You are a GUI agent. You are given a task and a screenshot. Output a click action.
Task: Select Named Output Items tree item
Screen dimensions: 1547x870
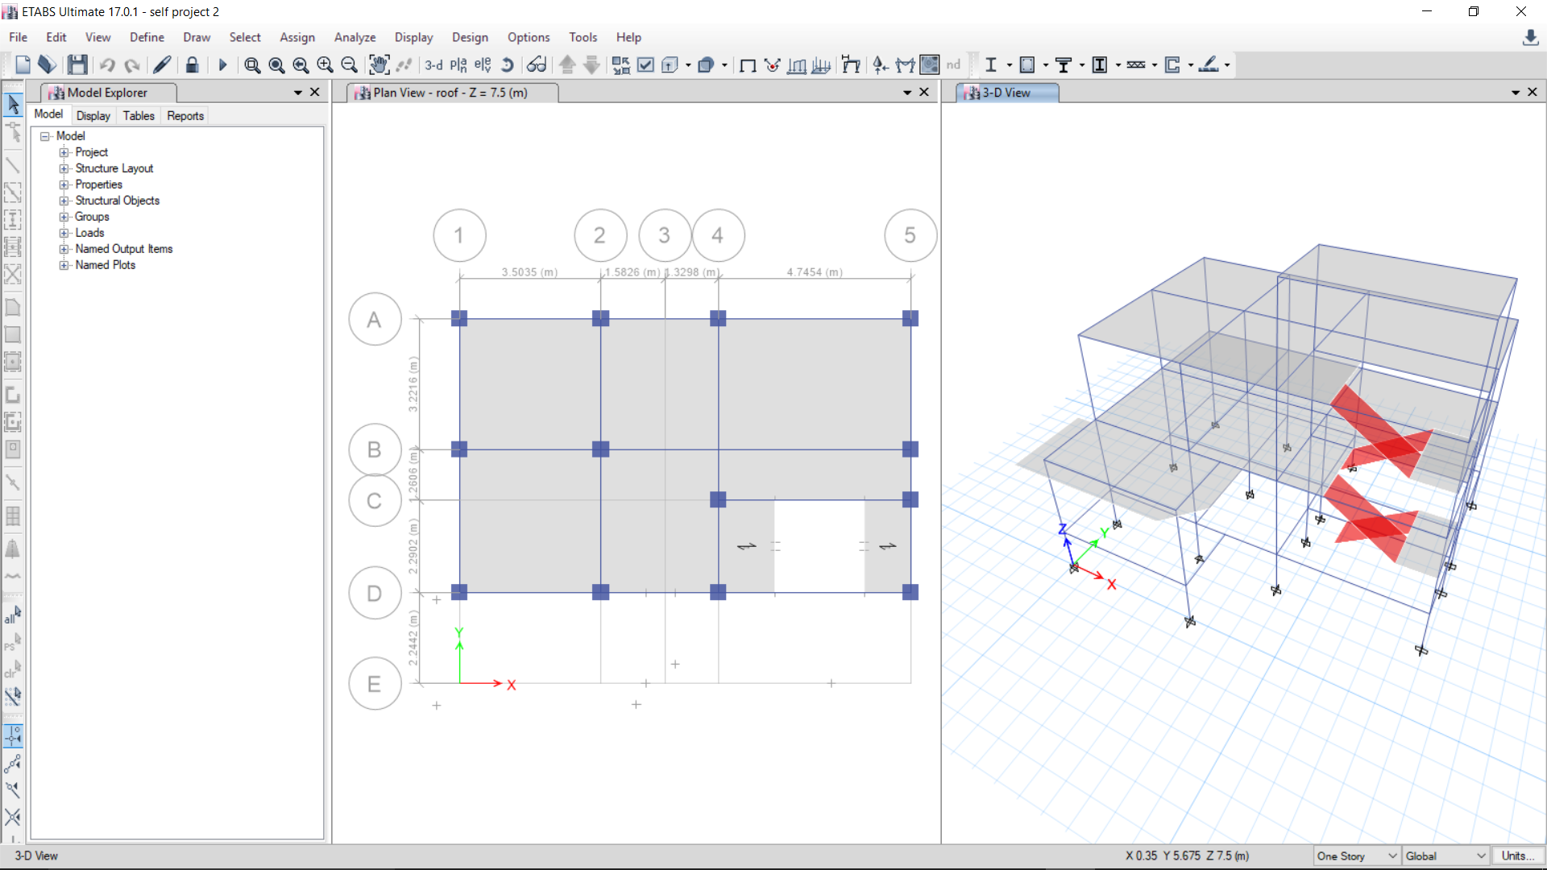[124, 249]
